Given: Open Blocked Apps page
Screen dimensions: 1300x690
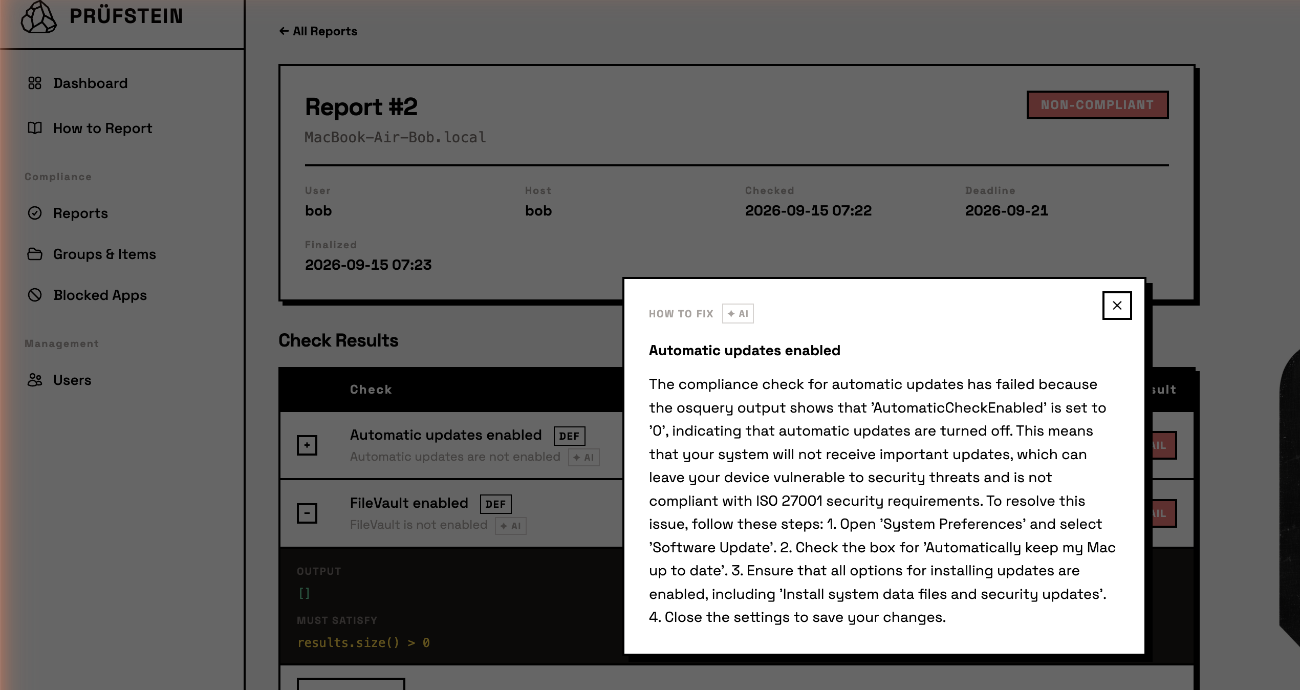Looking at the screenshot, I should pyautogui.click(x=100, y=295).
